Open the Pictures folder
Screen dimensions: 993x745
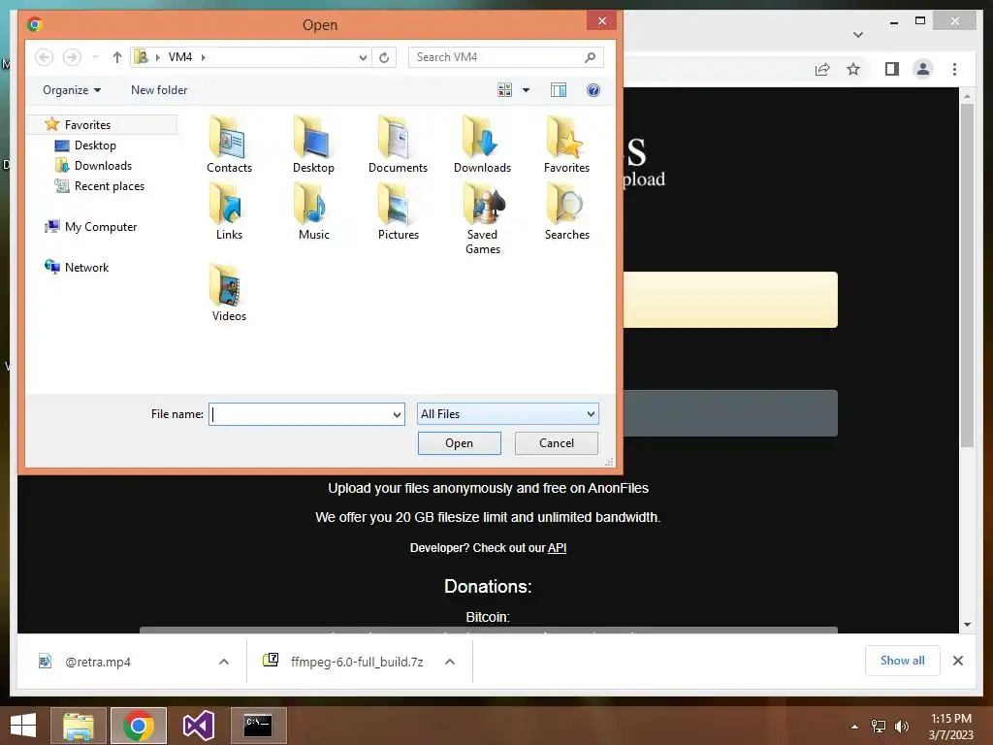click(x=398, y=211)
